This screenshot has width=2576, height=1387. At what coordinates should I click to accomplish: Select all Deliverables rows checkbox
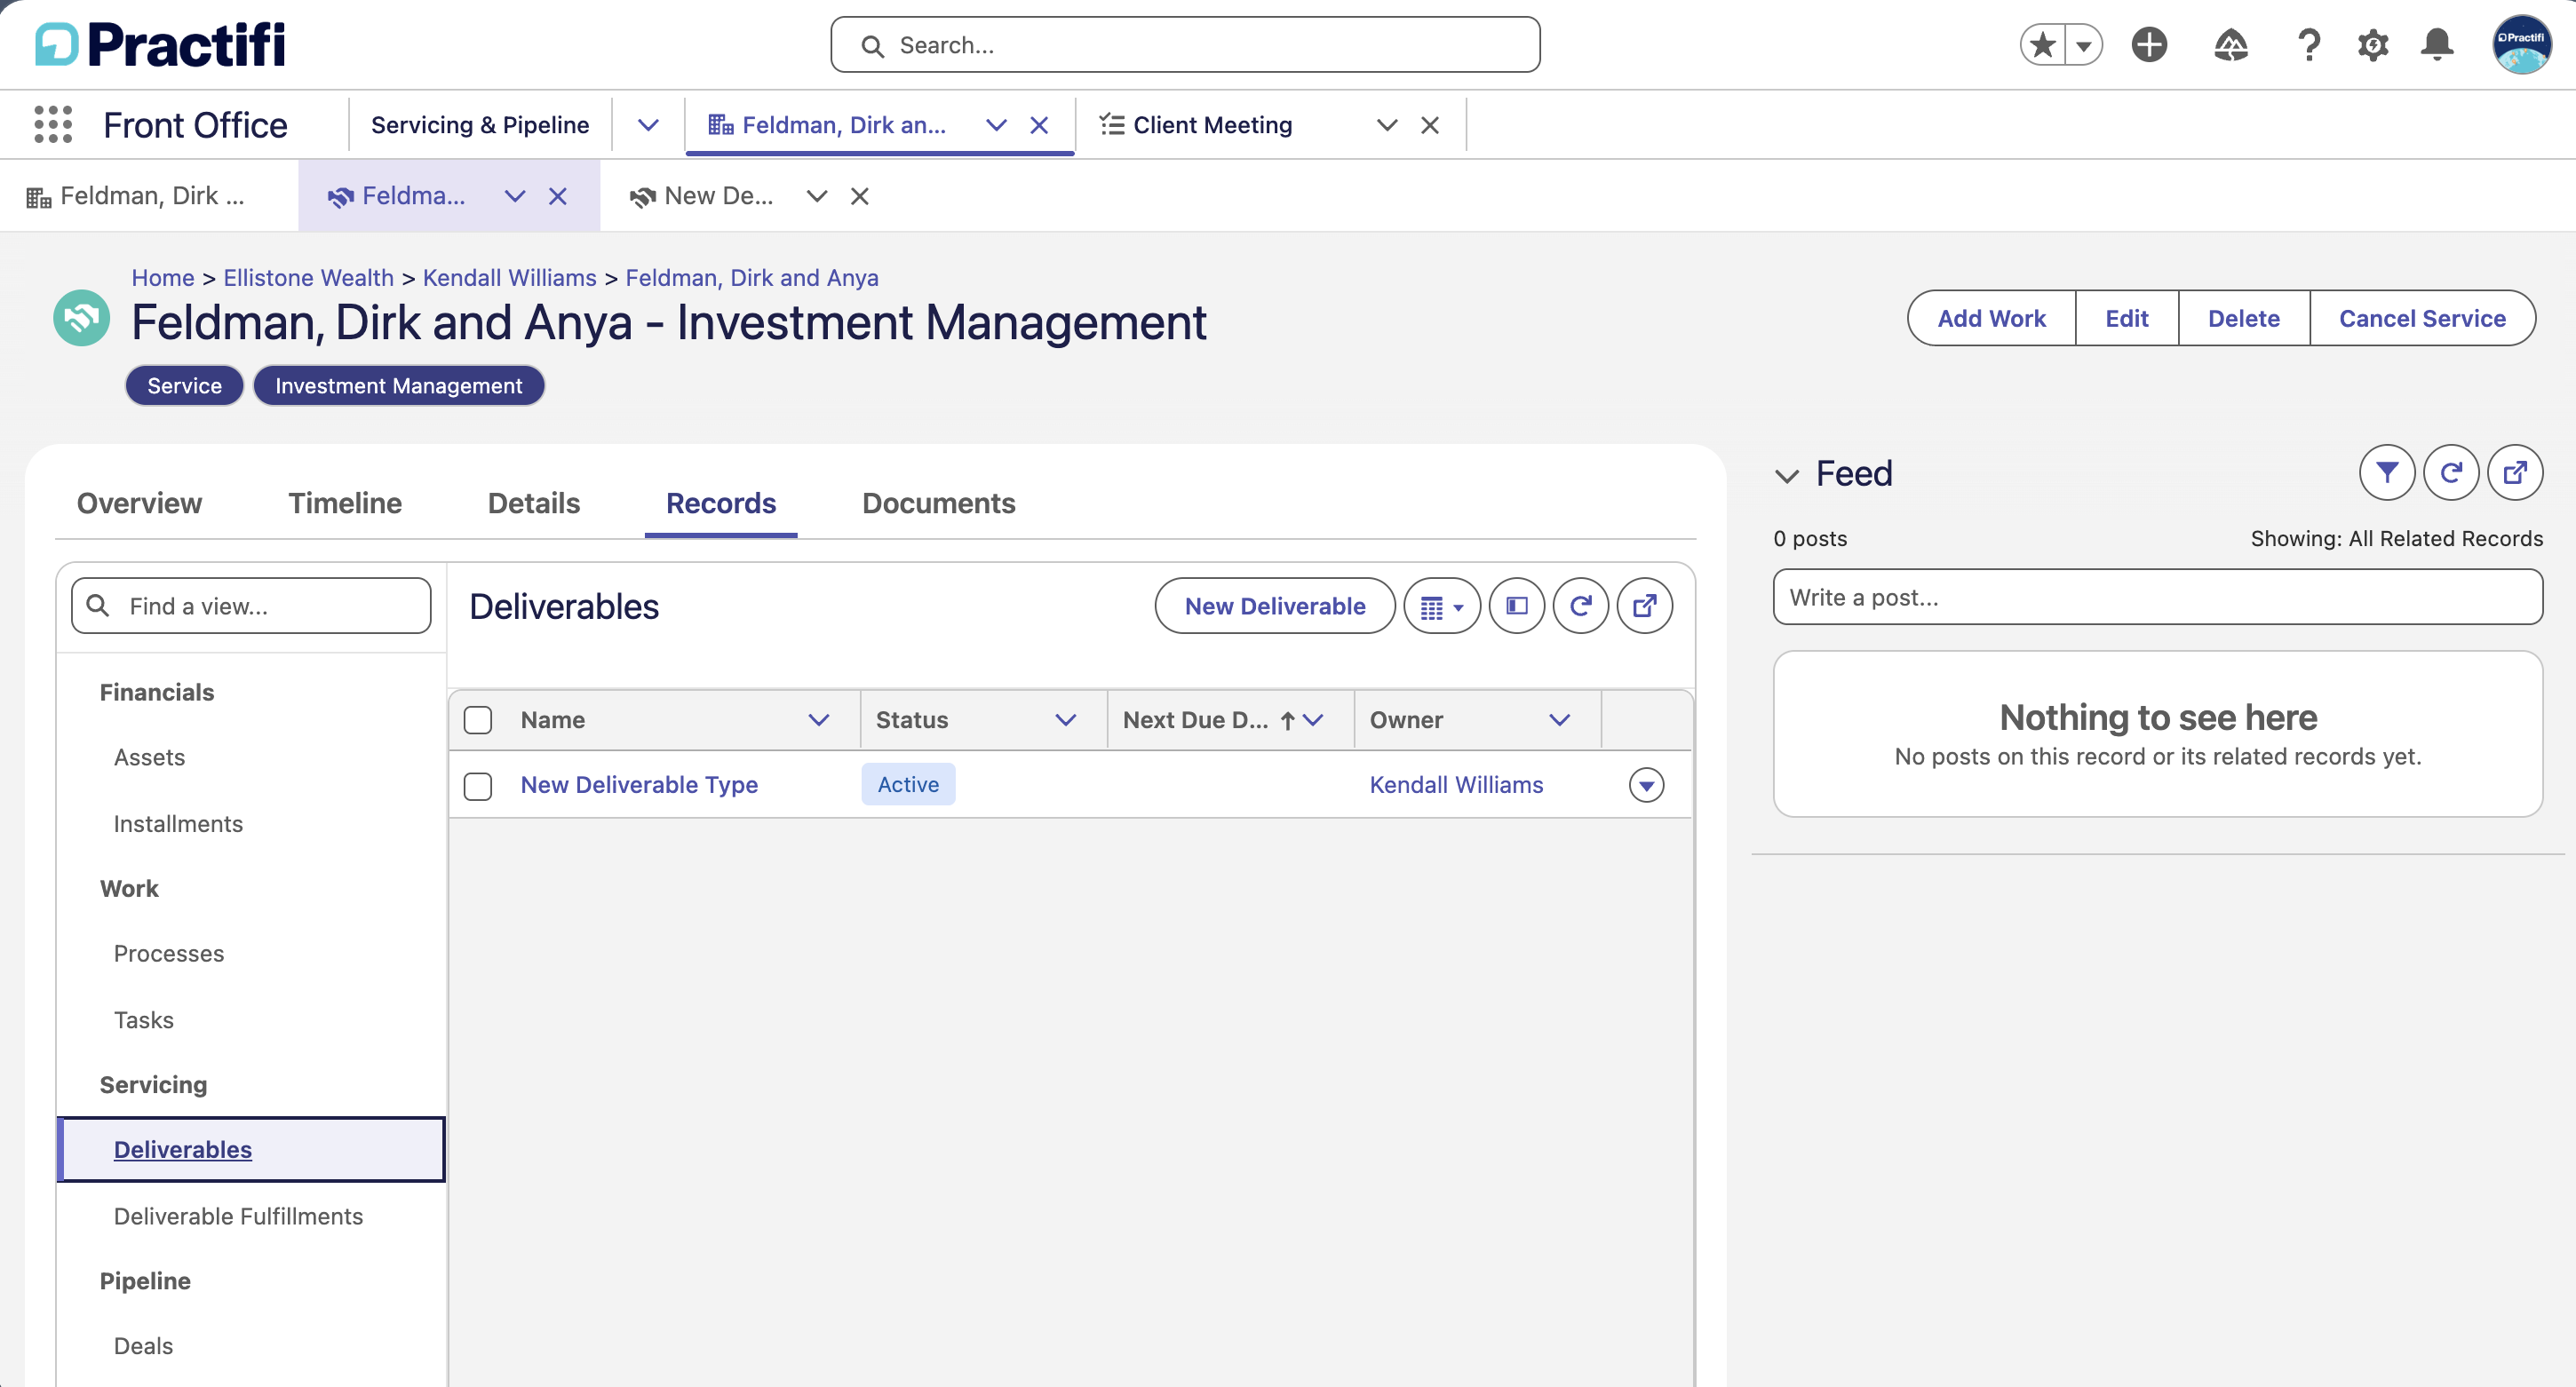[x=478, y=720]
